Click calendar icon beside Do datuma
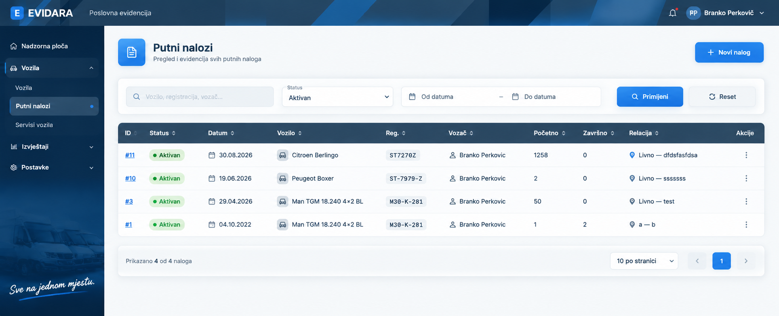 [x=515, y=97]
